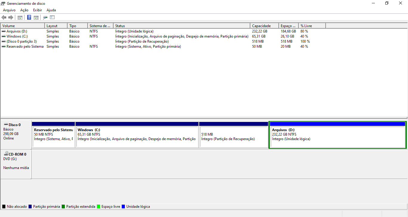Open the Ação menu
The image size is (408, 217).
tap(24, 10)
